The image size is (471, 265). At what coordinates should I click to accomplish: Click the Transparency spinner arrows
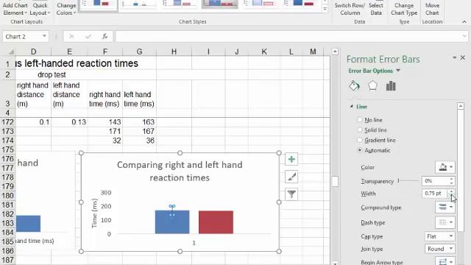(x=451, y=180)
